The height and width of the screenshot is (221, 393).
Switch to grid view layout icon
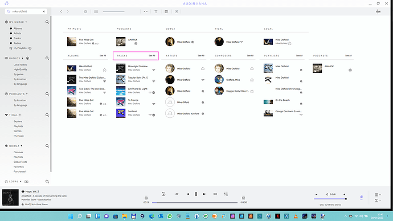coord(85,11)
